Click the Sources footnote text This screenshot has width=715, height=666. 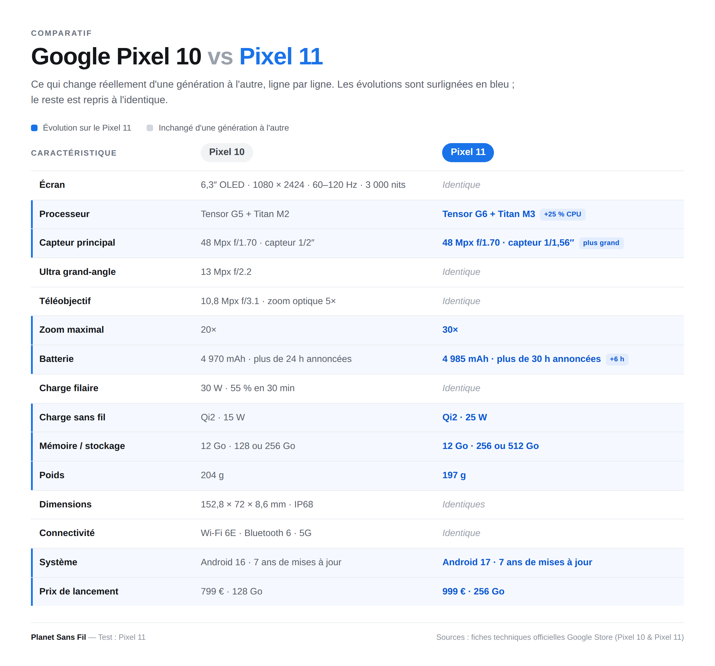coord(559,637)
